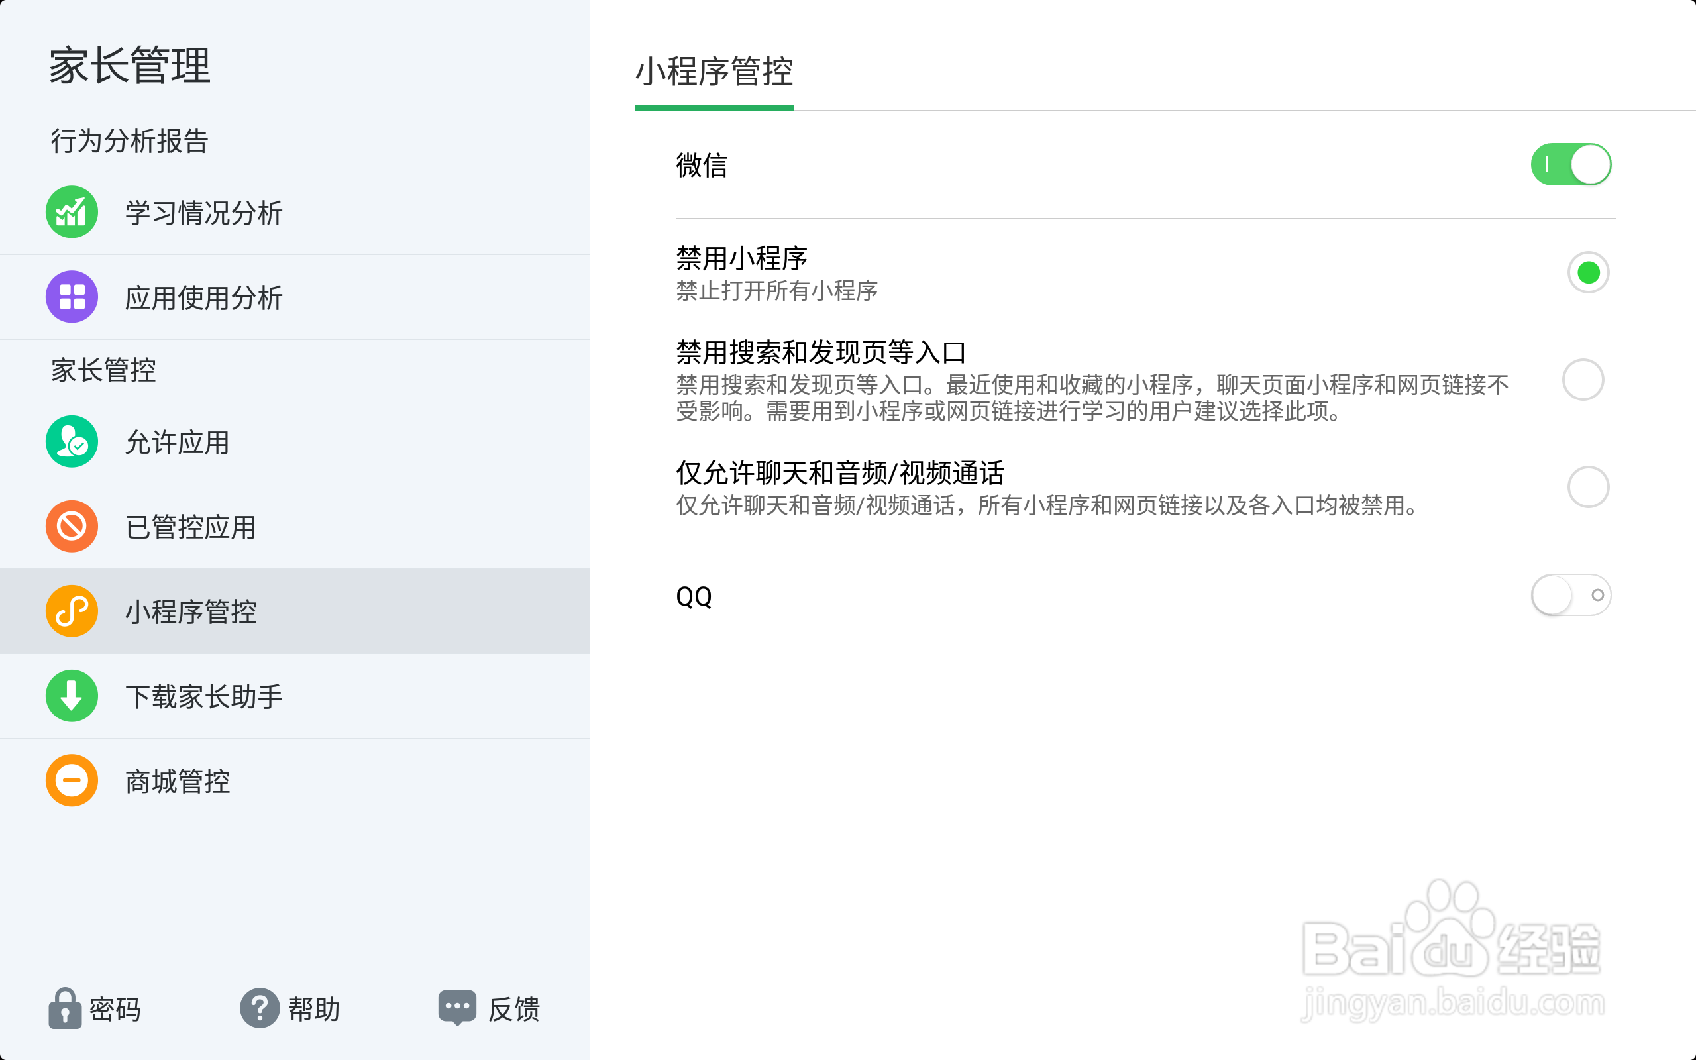Image resolution: width=1696 pixels, height=1060 pixels.
Task: Open 商城管控 menu item
Action: (x=294, y=781)
